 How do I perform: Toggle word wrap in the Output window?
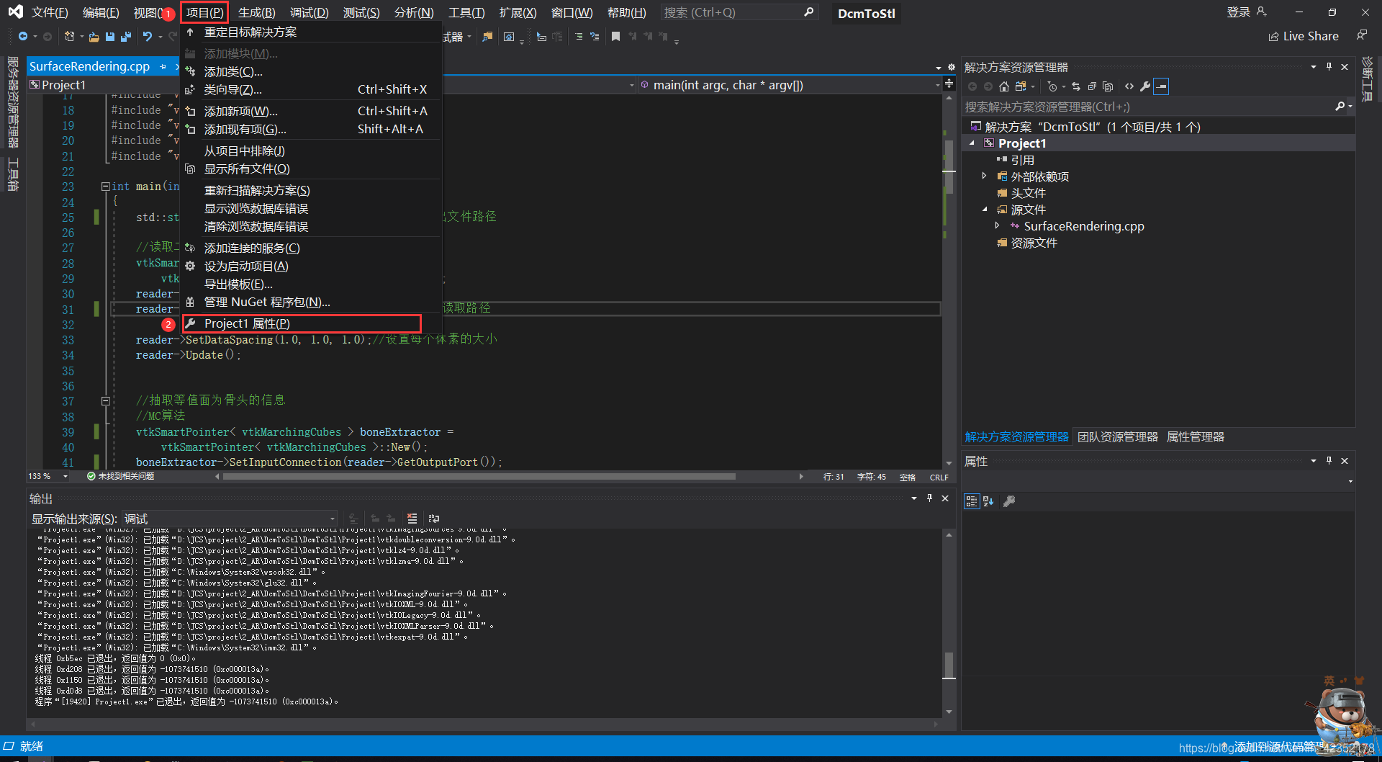pyautogui.click(x=434, y=519)
